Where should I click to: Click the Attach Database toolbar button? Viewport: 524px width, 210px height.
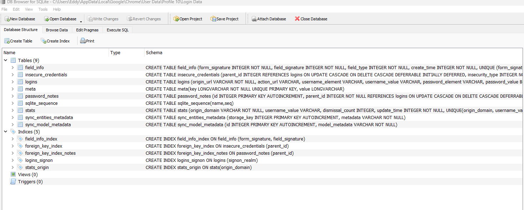tap(269, 19)
